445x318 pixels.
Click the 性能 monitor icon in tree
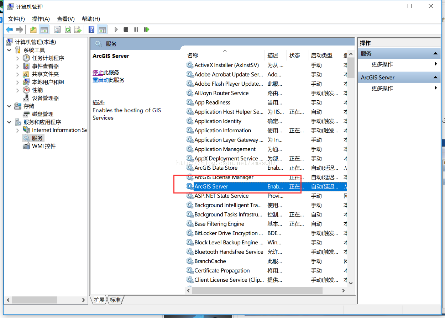pos(26,90)
